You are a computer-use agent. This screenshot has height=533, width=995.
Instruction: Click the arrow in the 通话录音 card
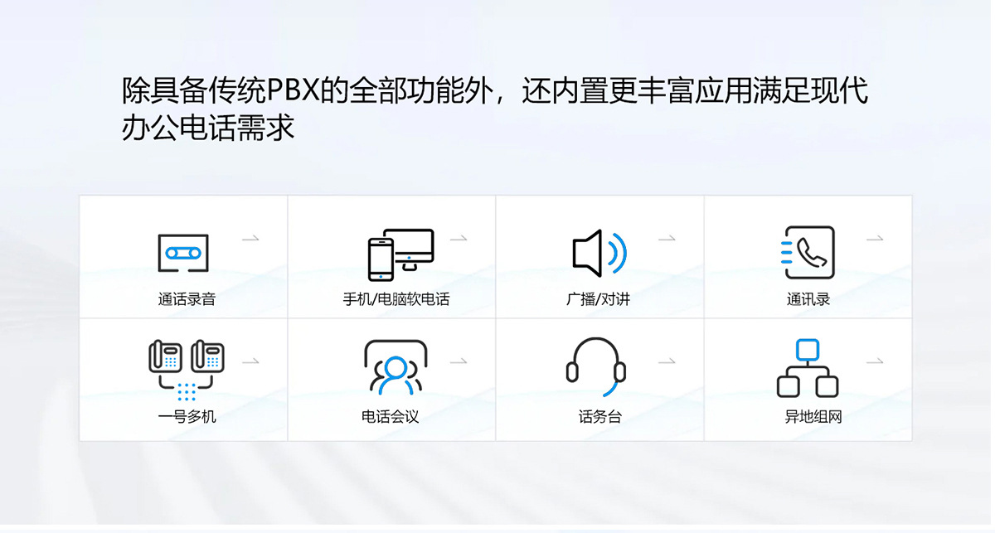point(250,239)
